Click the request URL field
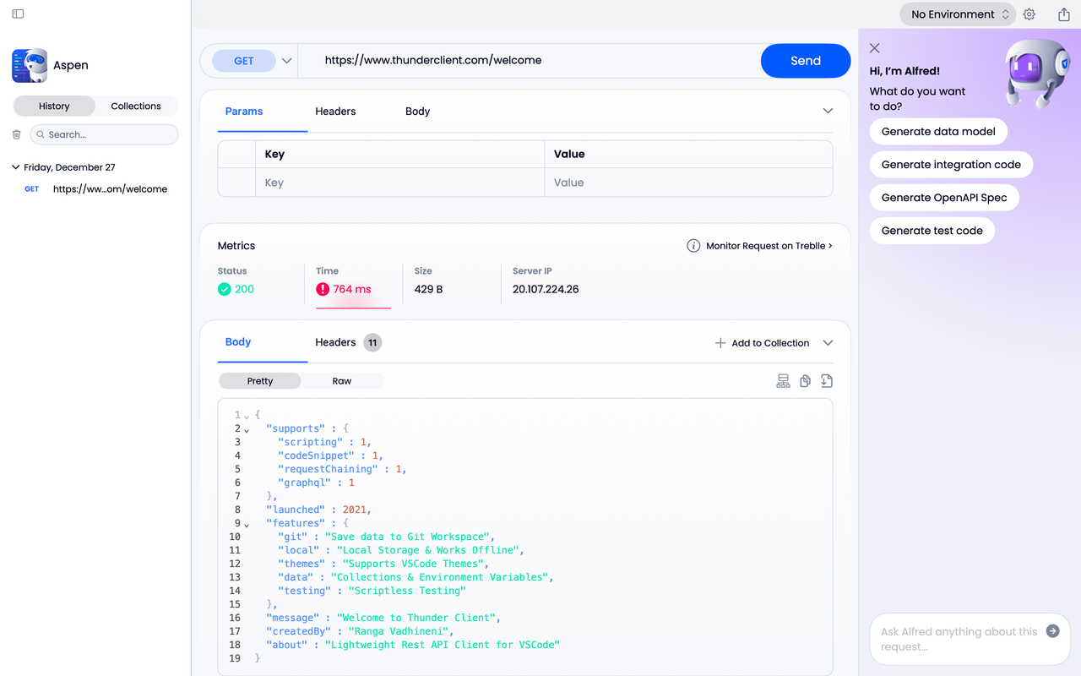 point(529,61)
